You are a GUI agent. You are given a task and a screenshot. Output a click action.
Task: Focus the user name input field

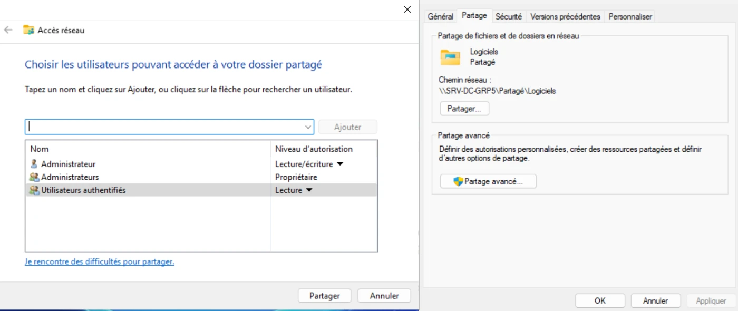coord(169,127)
